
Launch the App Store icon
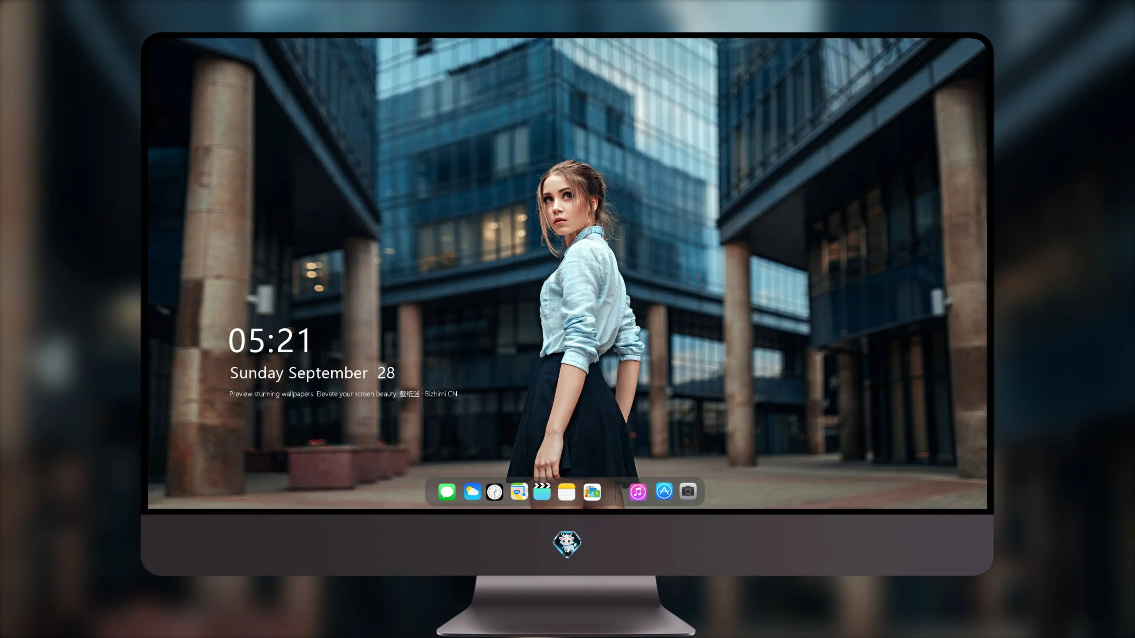[x=664, y=491]
